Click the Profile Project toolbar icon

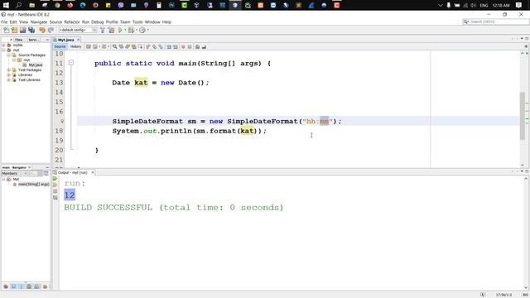[142, 30]
